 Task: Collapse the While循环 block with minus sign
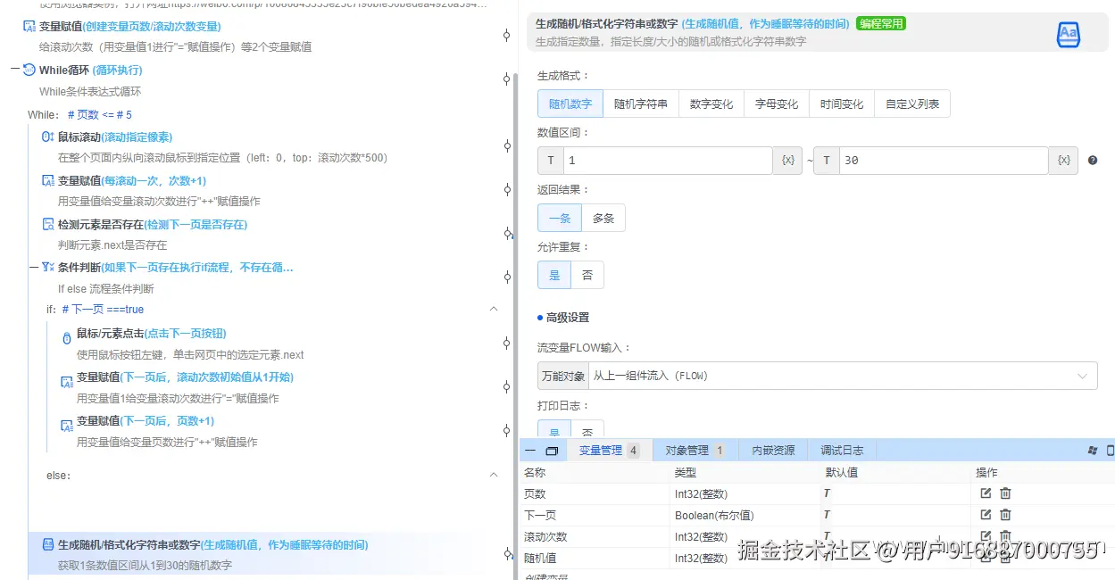click(x=15, y=70)
